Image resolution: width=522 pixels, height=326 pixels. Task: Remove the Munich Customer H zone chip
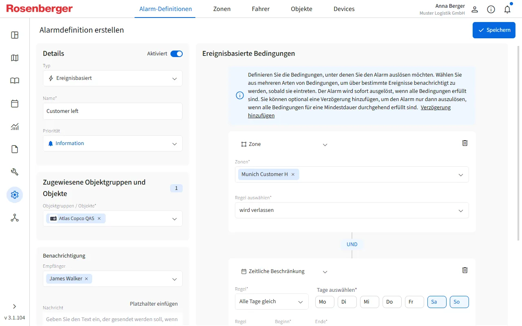(x=293, y=174)
